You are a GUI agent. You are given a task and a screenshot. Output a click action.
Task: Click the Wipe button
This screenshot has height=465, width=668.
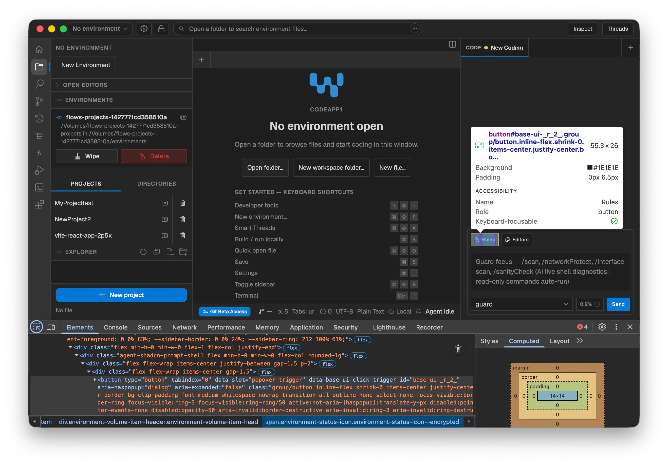point(87,156)
